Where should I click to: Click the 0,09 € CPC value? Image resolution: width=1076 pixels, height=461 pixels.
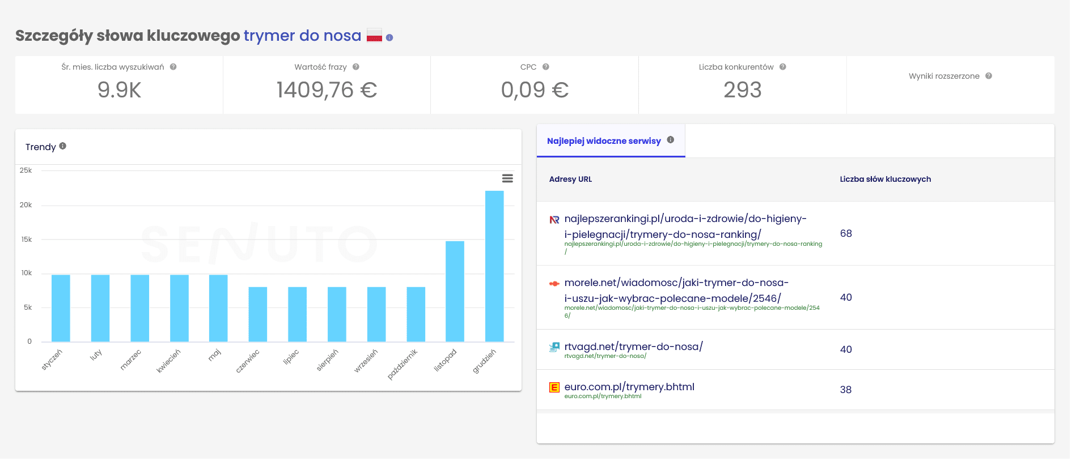[535, 90]
